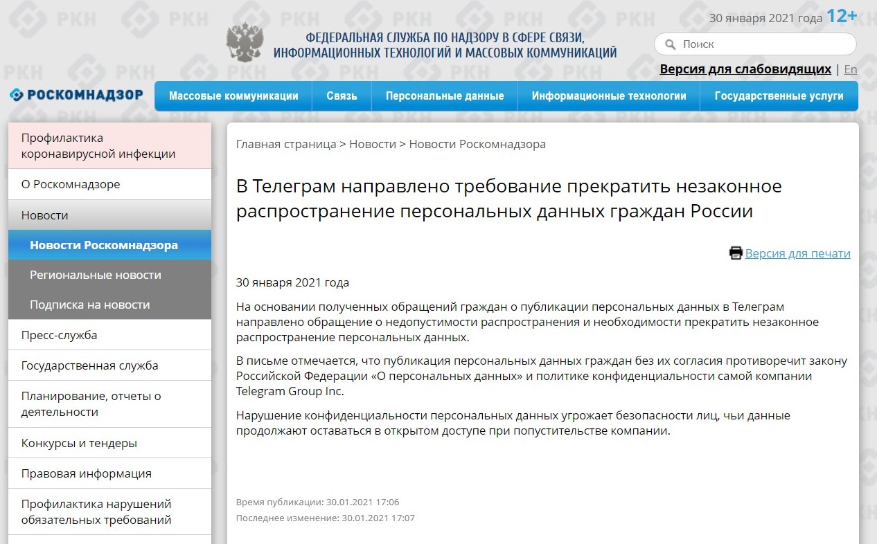Click paragraph starting На основании полученных обращений

coord(527,322)
